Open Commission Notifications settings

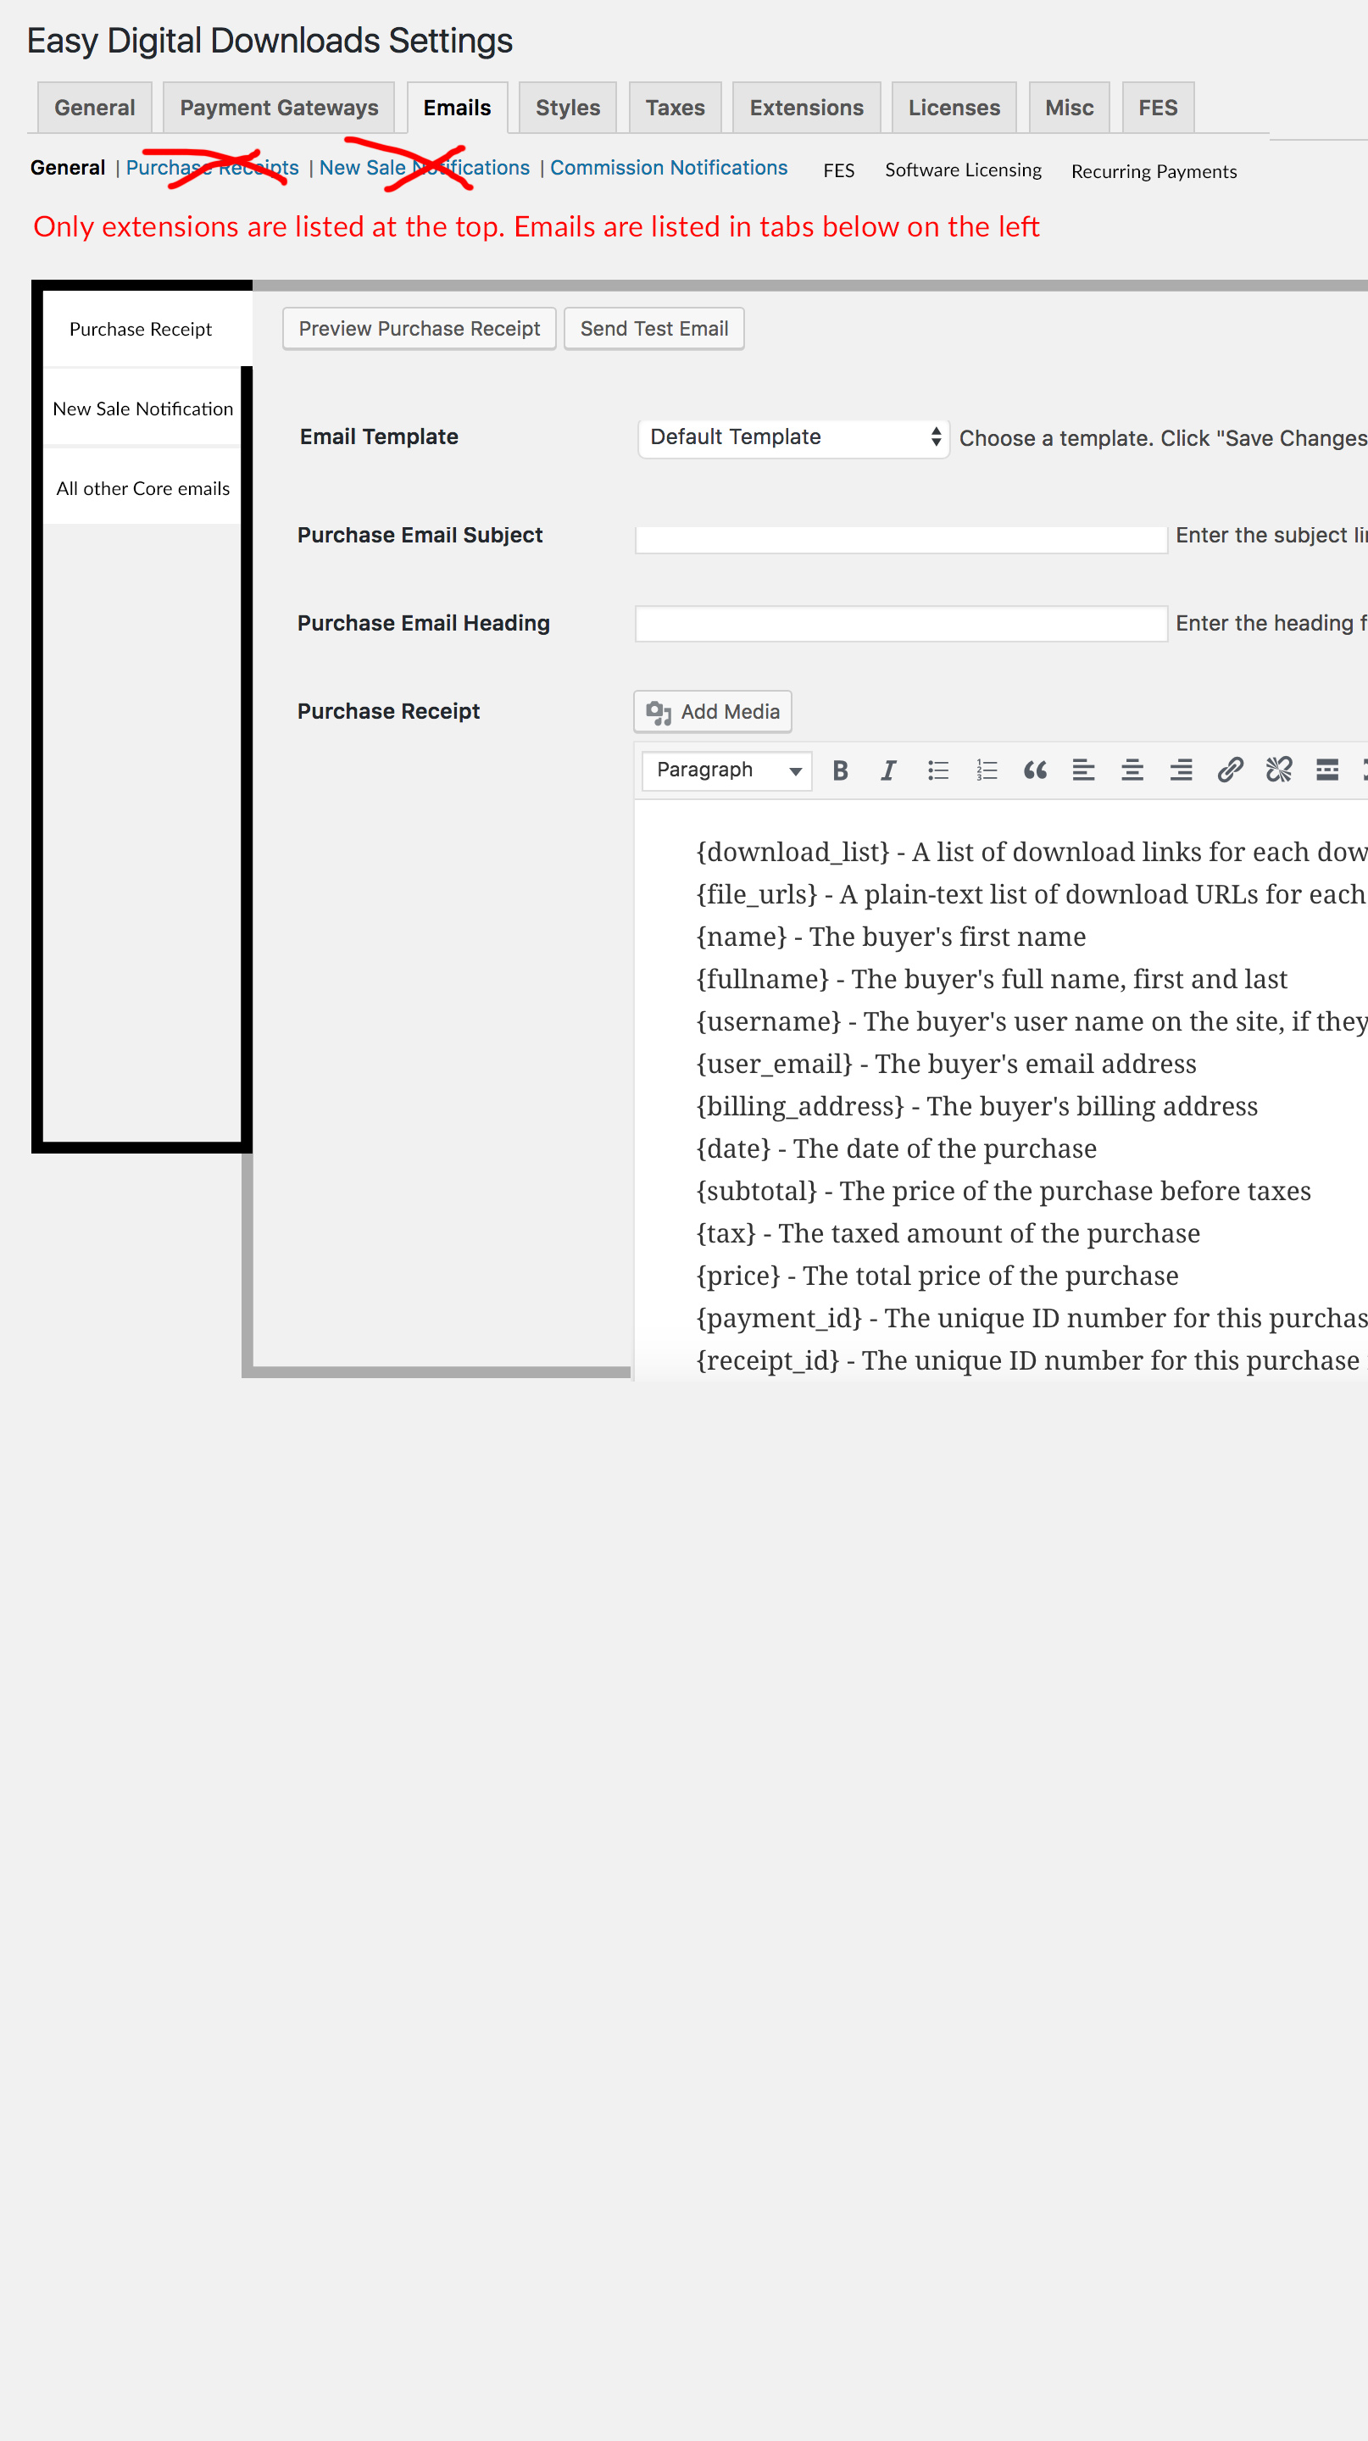click(x=668, y=167)
